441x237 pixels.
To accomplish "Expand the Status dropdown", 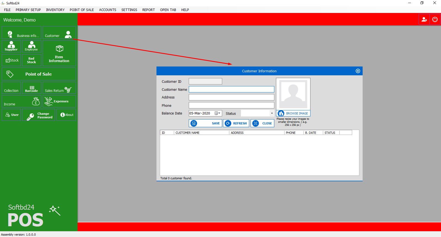I will coord(272,113).
